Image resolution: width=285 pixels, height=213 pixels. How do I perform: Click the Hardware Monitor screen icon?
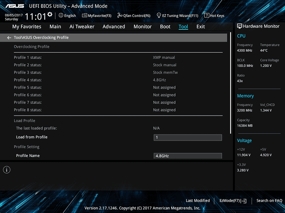click(239, 26)
